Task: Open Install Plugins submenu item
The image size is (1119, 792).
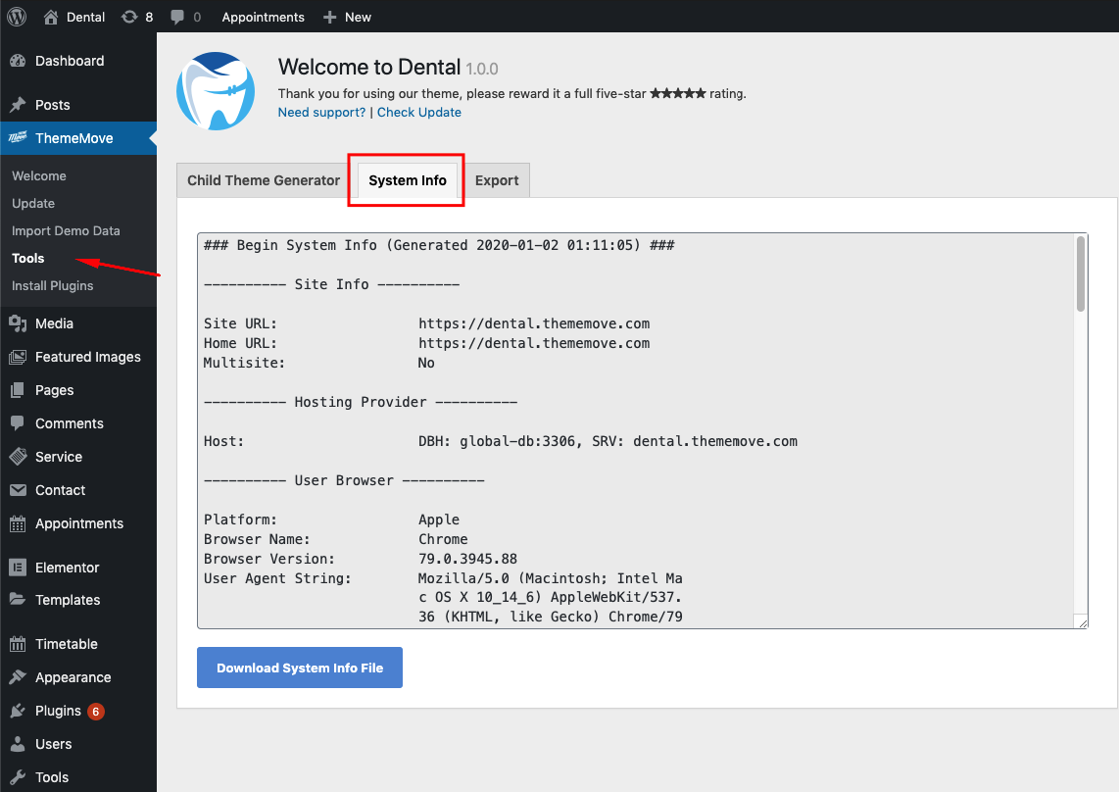Action: click(52, 285)
